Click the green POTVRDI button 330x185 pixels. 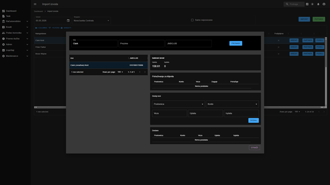(319, 20)
